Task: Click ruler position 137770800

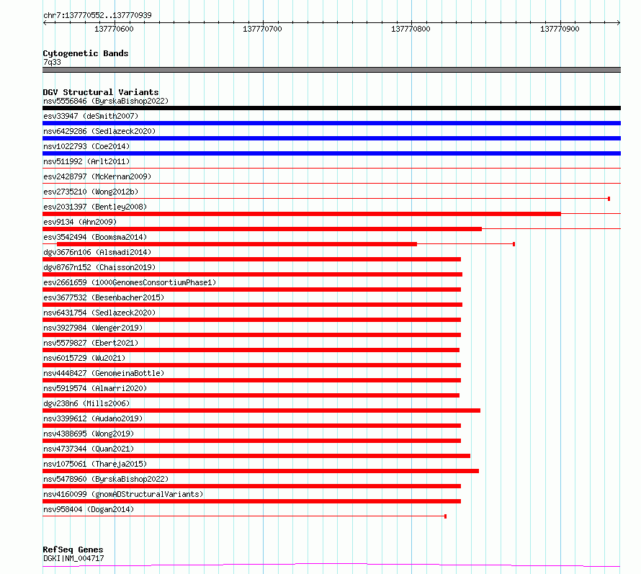Action: point(411,29)
